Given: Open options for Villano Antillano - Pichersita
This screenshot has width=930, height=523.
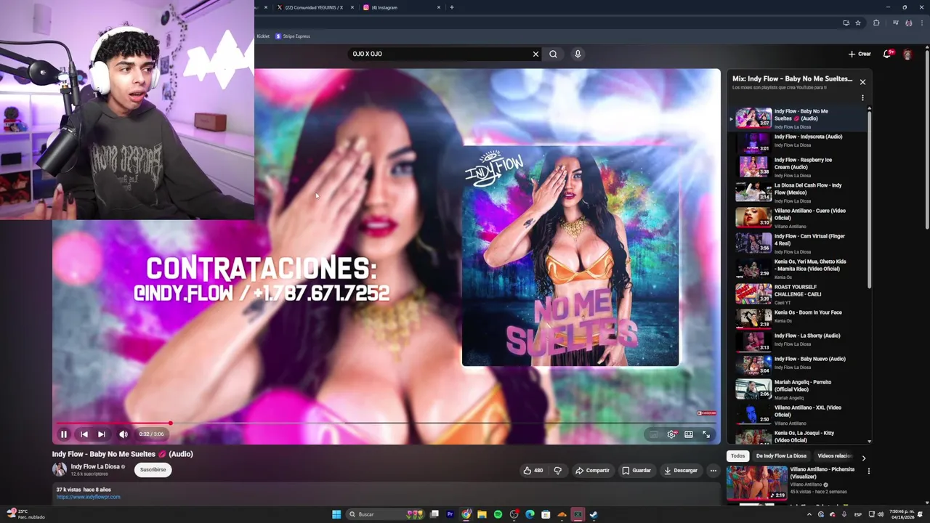Looking at the screenshot, I should [x=868, y=471].
